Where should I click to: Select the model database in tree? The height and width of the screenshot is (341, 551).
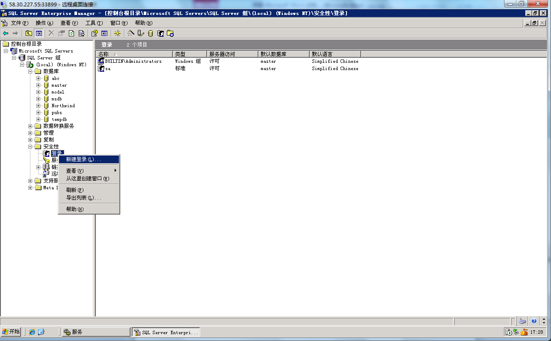click(x=58, y=92)
